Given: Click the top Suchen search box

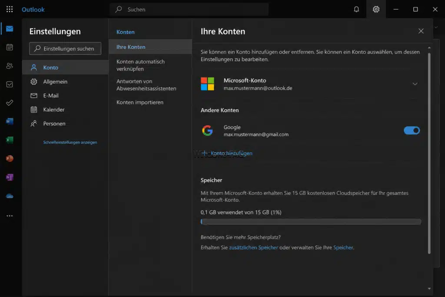Looking at the screenshot, I should tap(189, 10).
